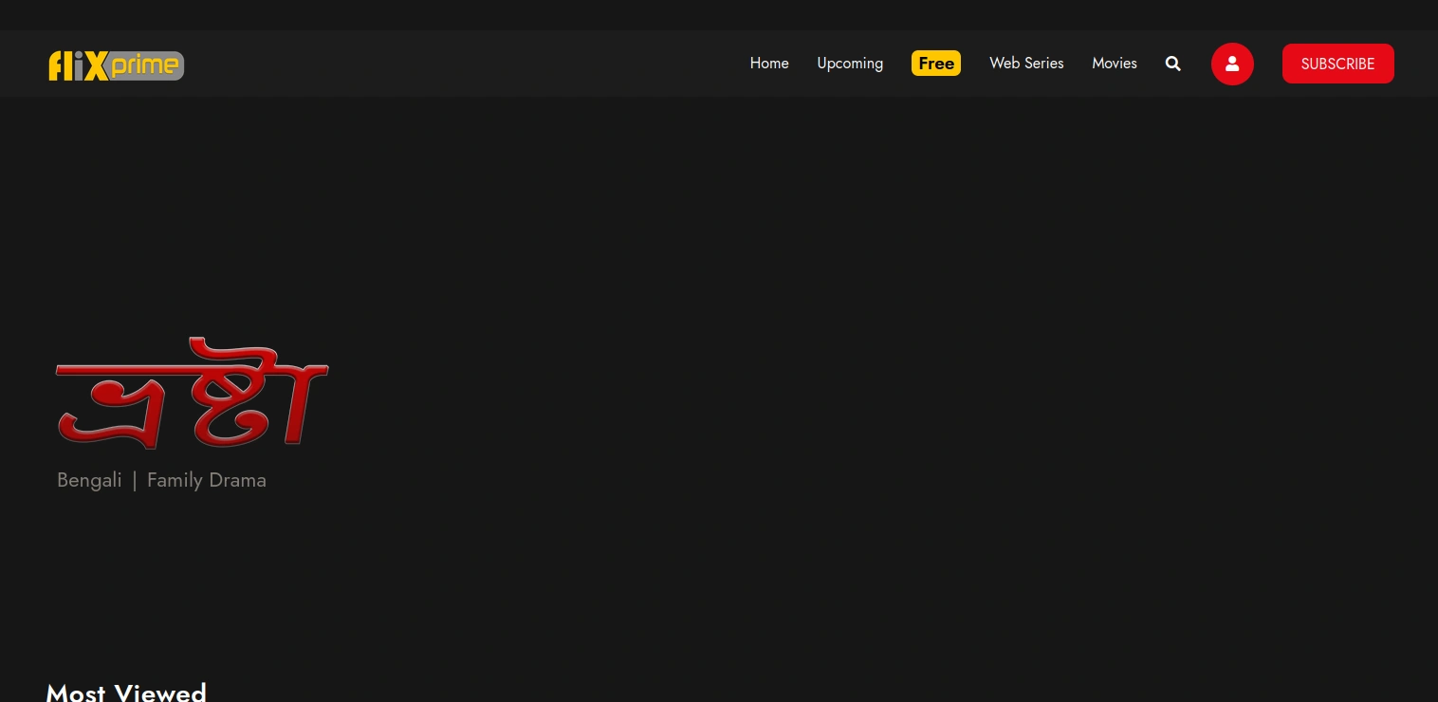Navigate to Movies
This screenshot has height=702, width=1438.
pyautogui.click(x=1115, y=64)
